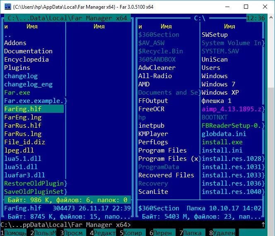Screen dimensions: 275x236
Task: Select the inetpub folder
Action: pos(151,126)
